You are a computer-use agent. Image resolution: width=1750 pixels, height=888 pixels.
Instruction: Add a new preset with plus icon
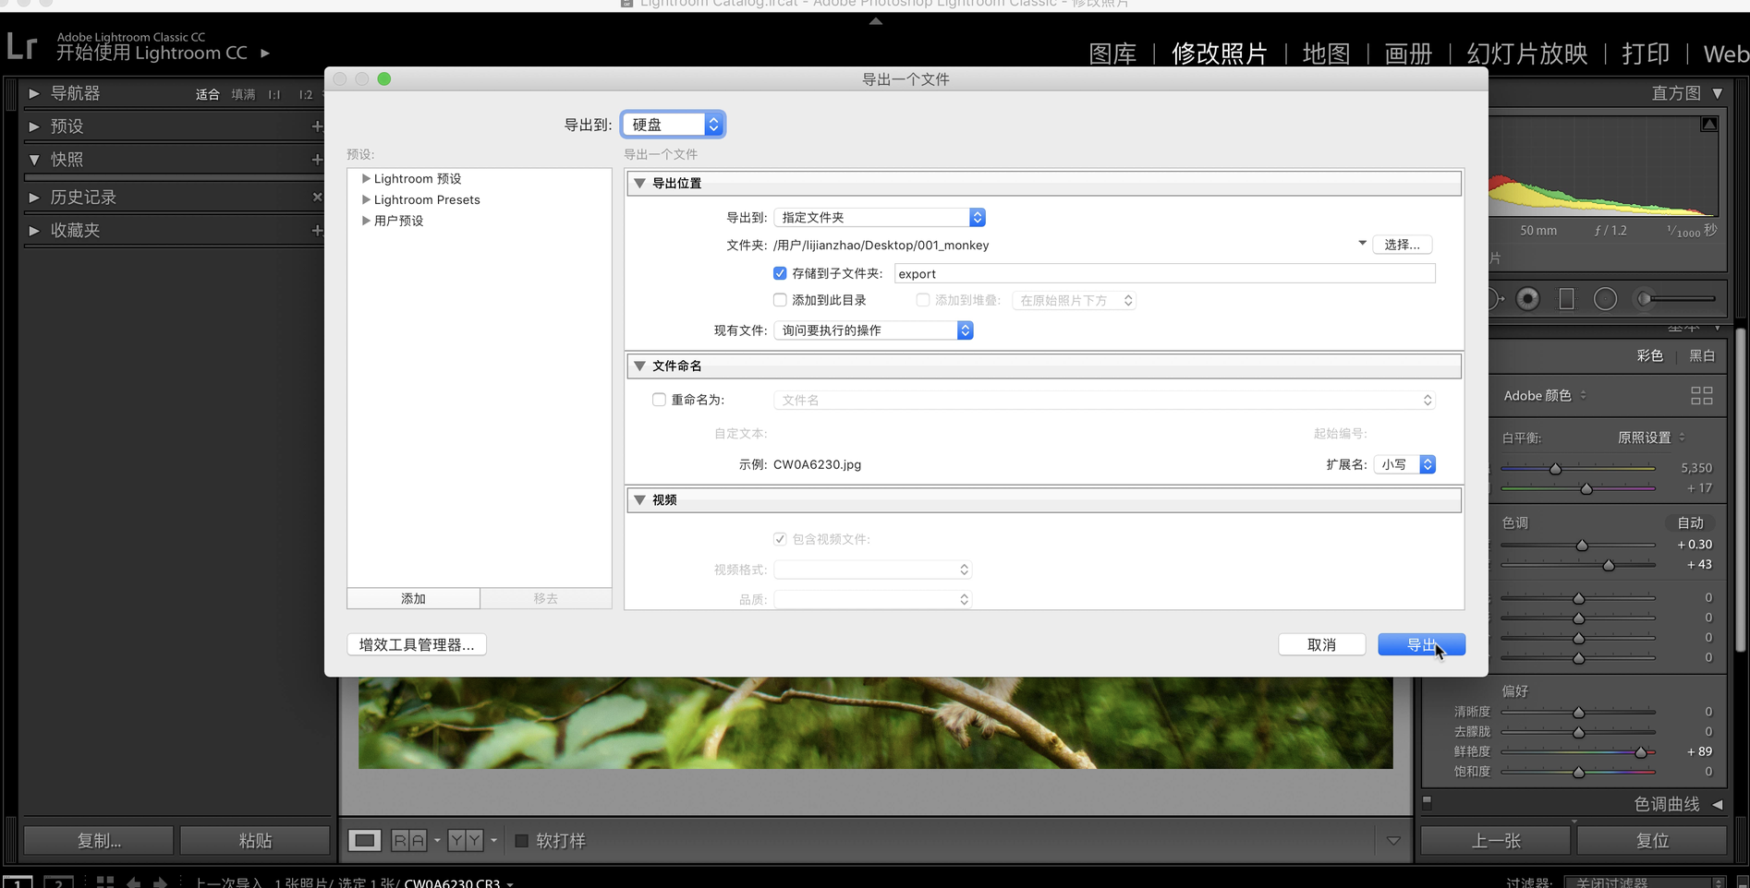point(317,126)
